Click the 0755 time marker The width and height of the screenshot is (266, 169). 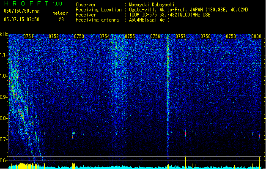[130, 36]
